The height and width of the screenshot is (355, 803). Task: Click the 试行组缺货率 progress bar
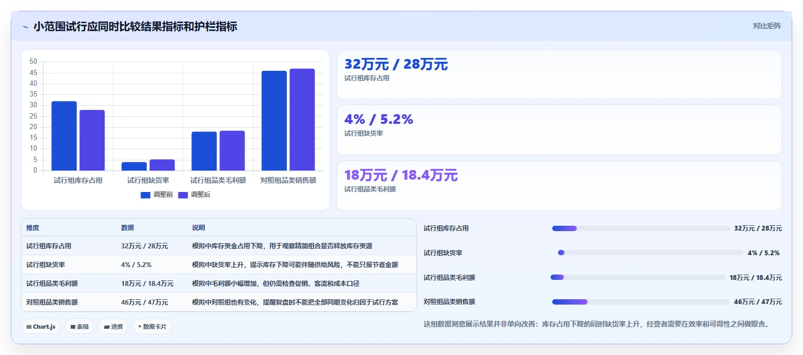pyautogui.click(x=651, y=253)
